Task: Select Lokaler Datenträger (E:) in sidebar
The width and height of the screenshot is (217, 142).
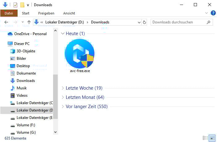Action: (35, 118)
